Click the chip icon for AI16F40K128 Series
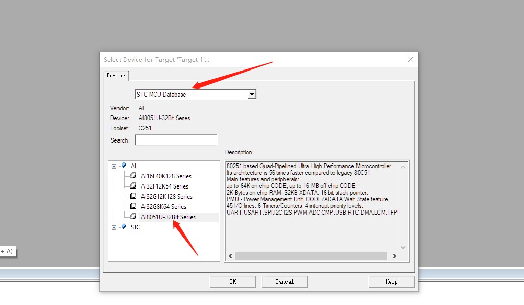The width and height of the screenshot is (524, 305). pyautogui.click(x=134, y=176)
